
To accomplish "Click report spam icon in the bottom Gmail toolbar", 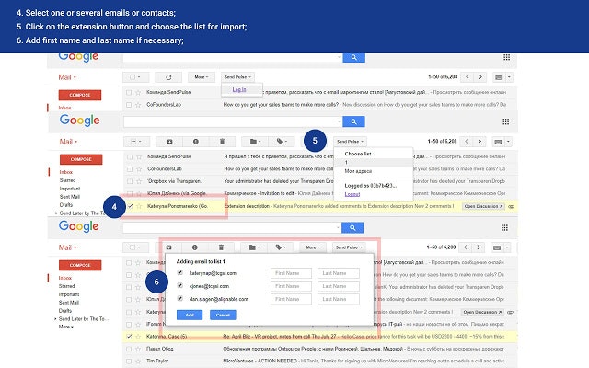I will 194,247.
